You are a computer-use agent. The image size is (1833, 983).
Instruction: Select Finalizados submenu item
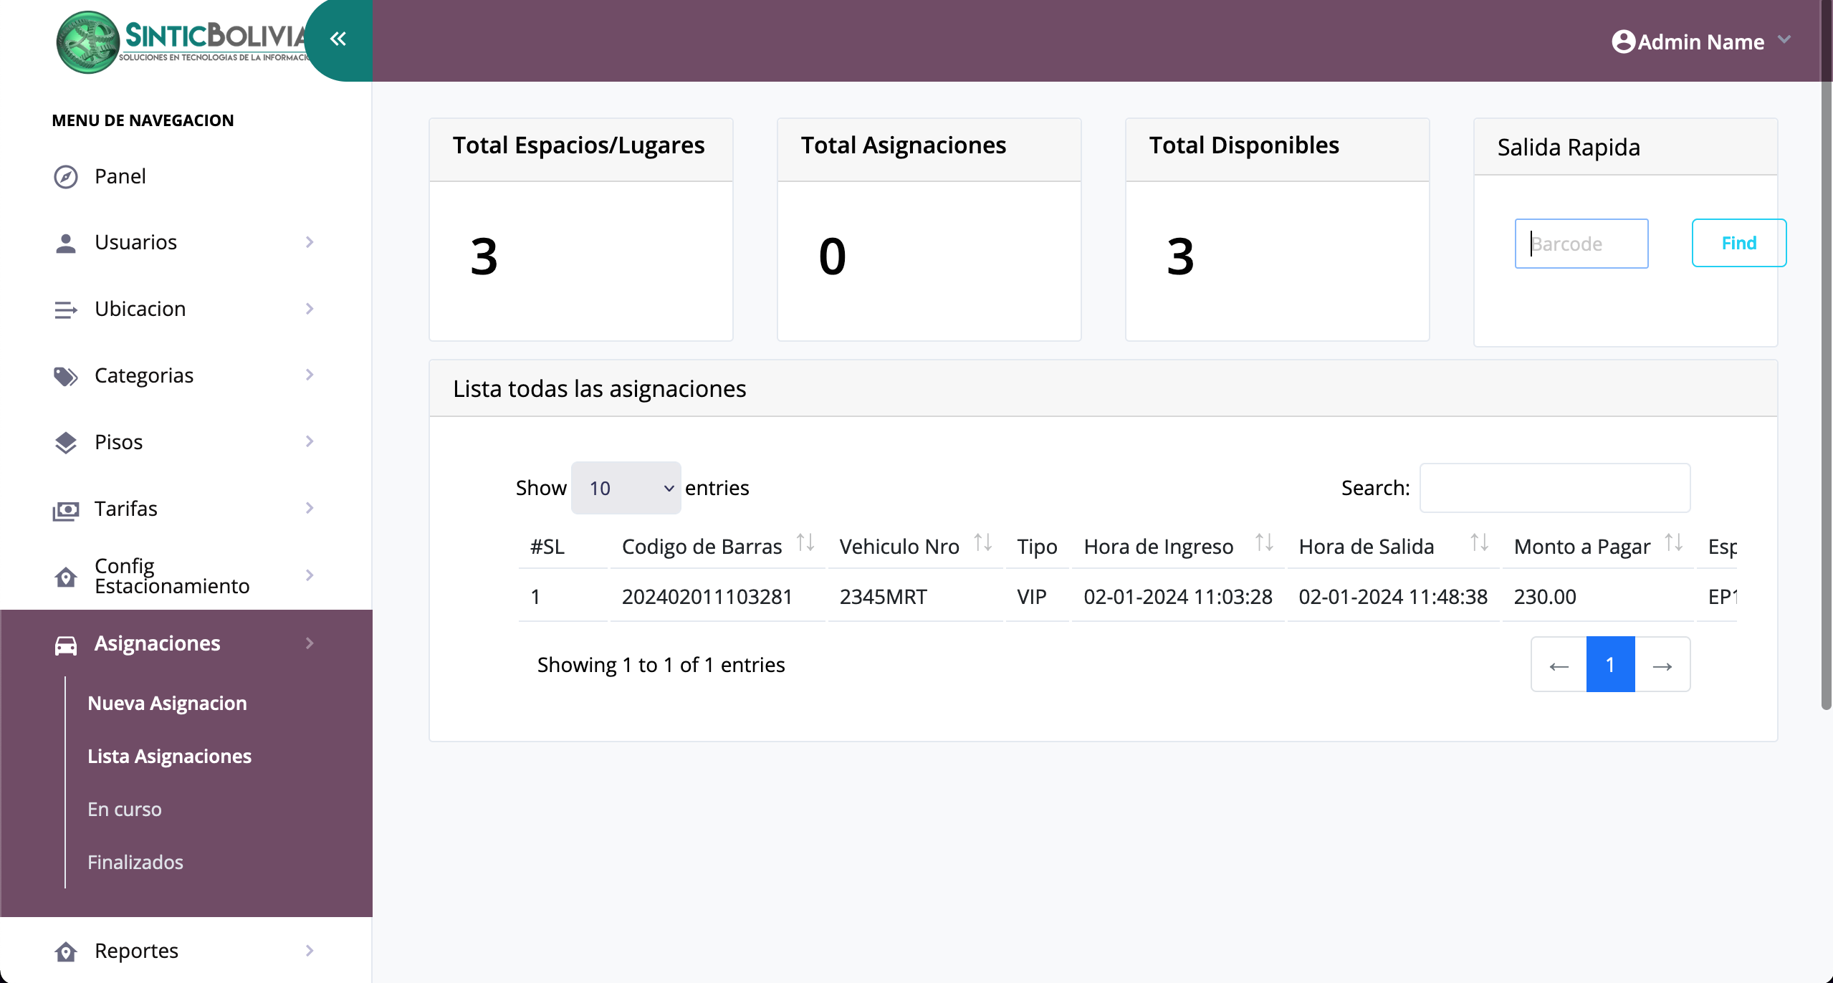[135, 862]
